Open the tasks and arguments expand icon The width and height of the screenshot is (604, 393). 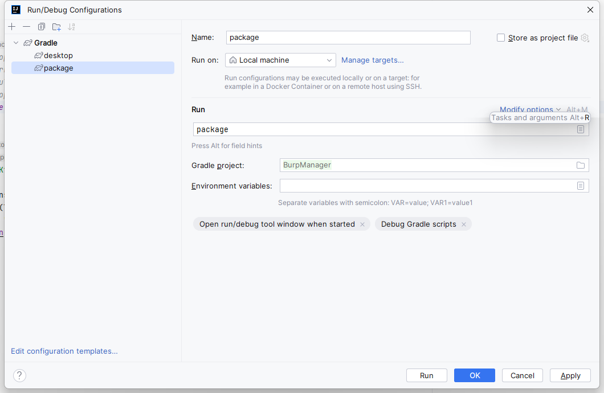(580, 129)
